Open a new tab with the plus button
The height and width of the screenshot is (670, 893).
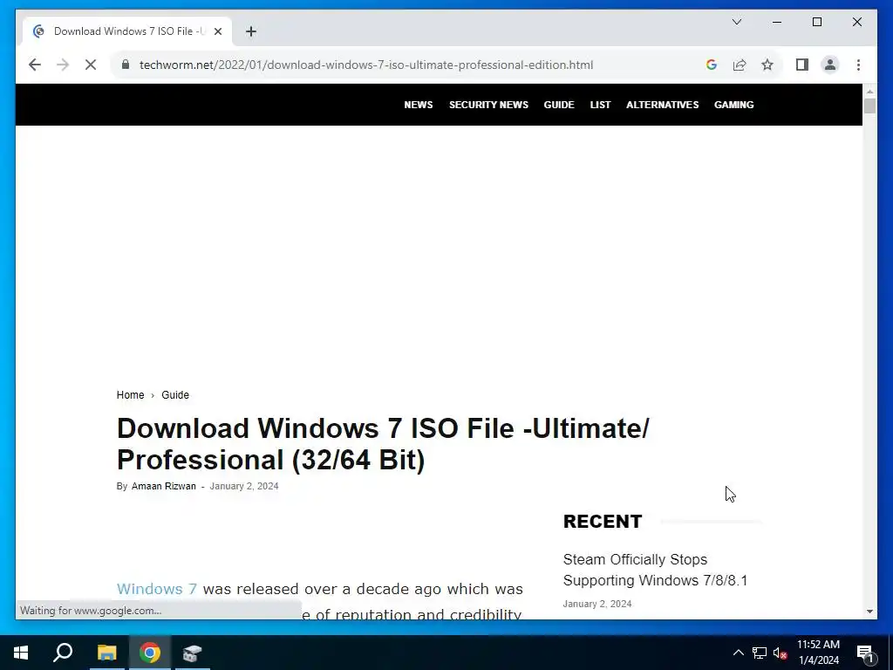point(251,31)
